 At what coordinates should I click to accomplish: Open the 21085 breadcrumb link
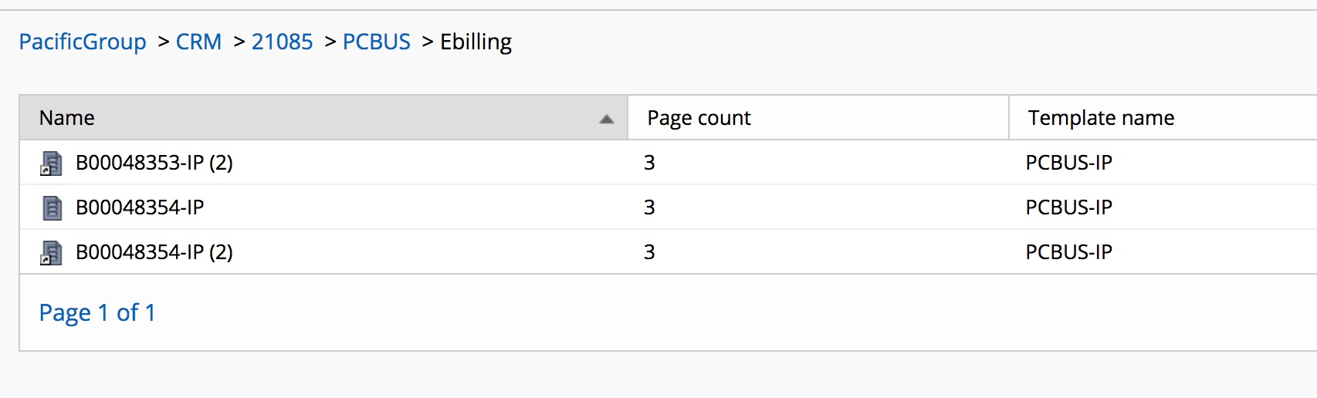[x=282, y=42]
